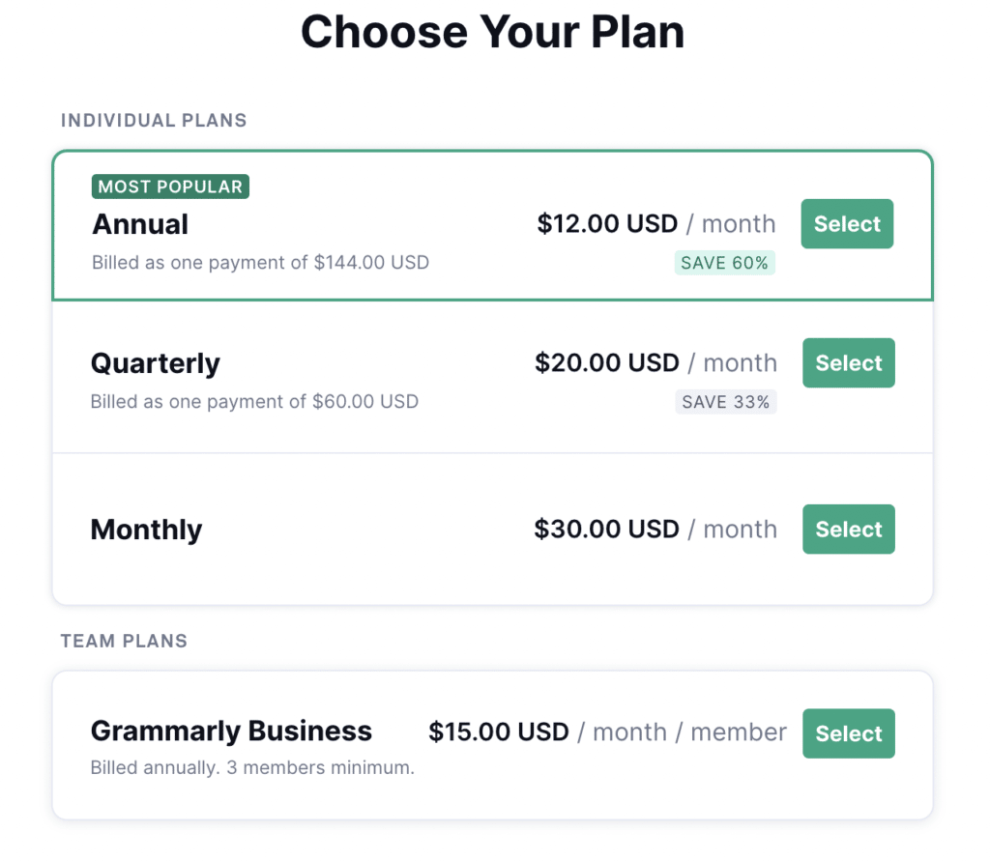Click the $30.00 USD monthly price
The image size is (990, 861).
point(655,529)
